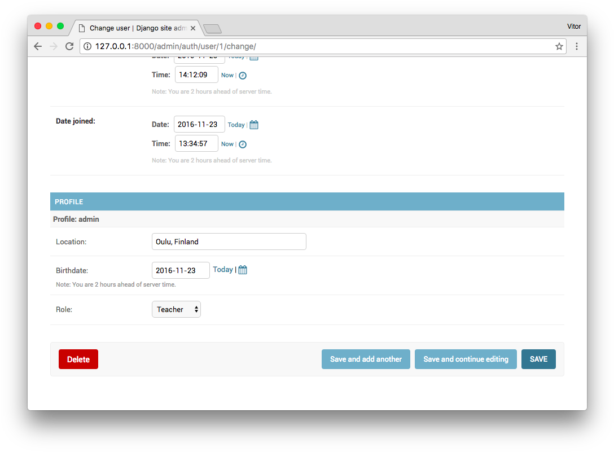This screenshot has height=452, width=614.
Task: Click the Today link beside Birthdate
Action: 222,269
